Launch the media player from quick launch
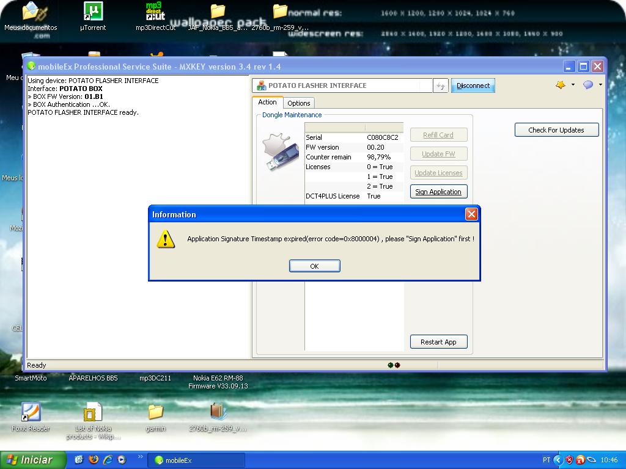 122,460
